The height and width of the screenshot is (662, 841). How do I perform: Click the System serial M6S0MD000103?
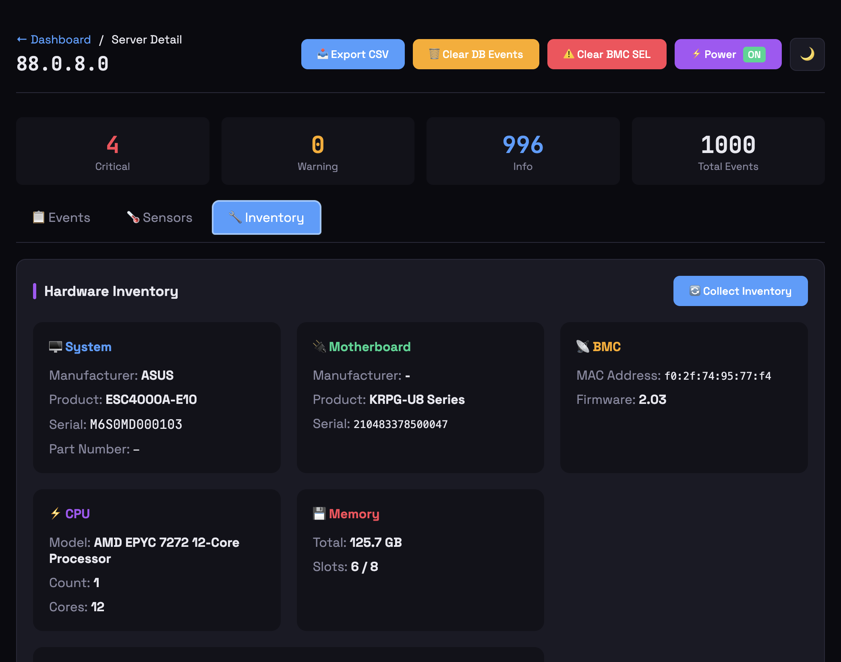point(136,424)
